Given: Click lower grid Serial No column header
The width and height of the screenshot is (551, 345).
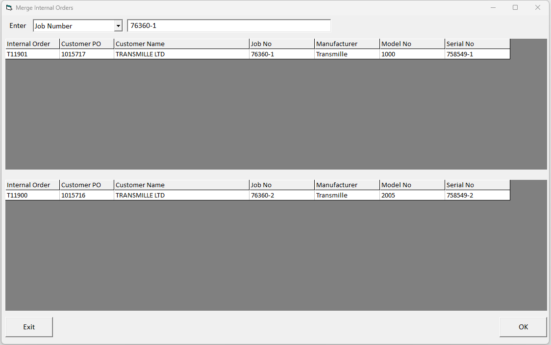Looking at the screenshot, I should pyautogui.click(x=477, y=185).
